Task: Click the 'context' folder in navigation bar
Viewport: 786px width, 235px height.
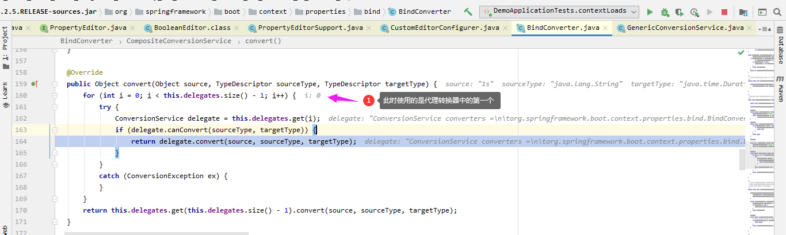Action: click(x=267, y=11)
